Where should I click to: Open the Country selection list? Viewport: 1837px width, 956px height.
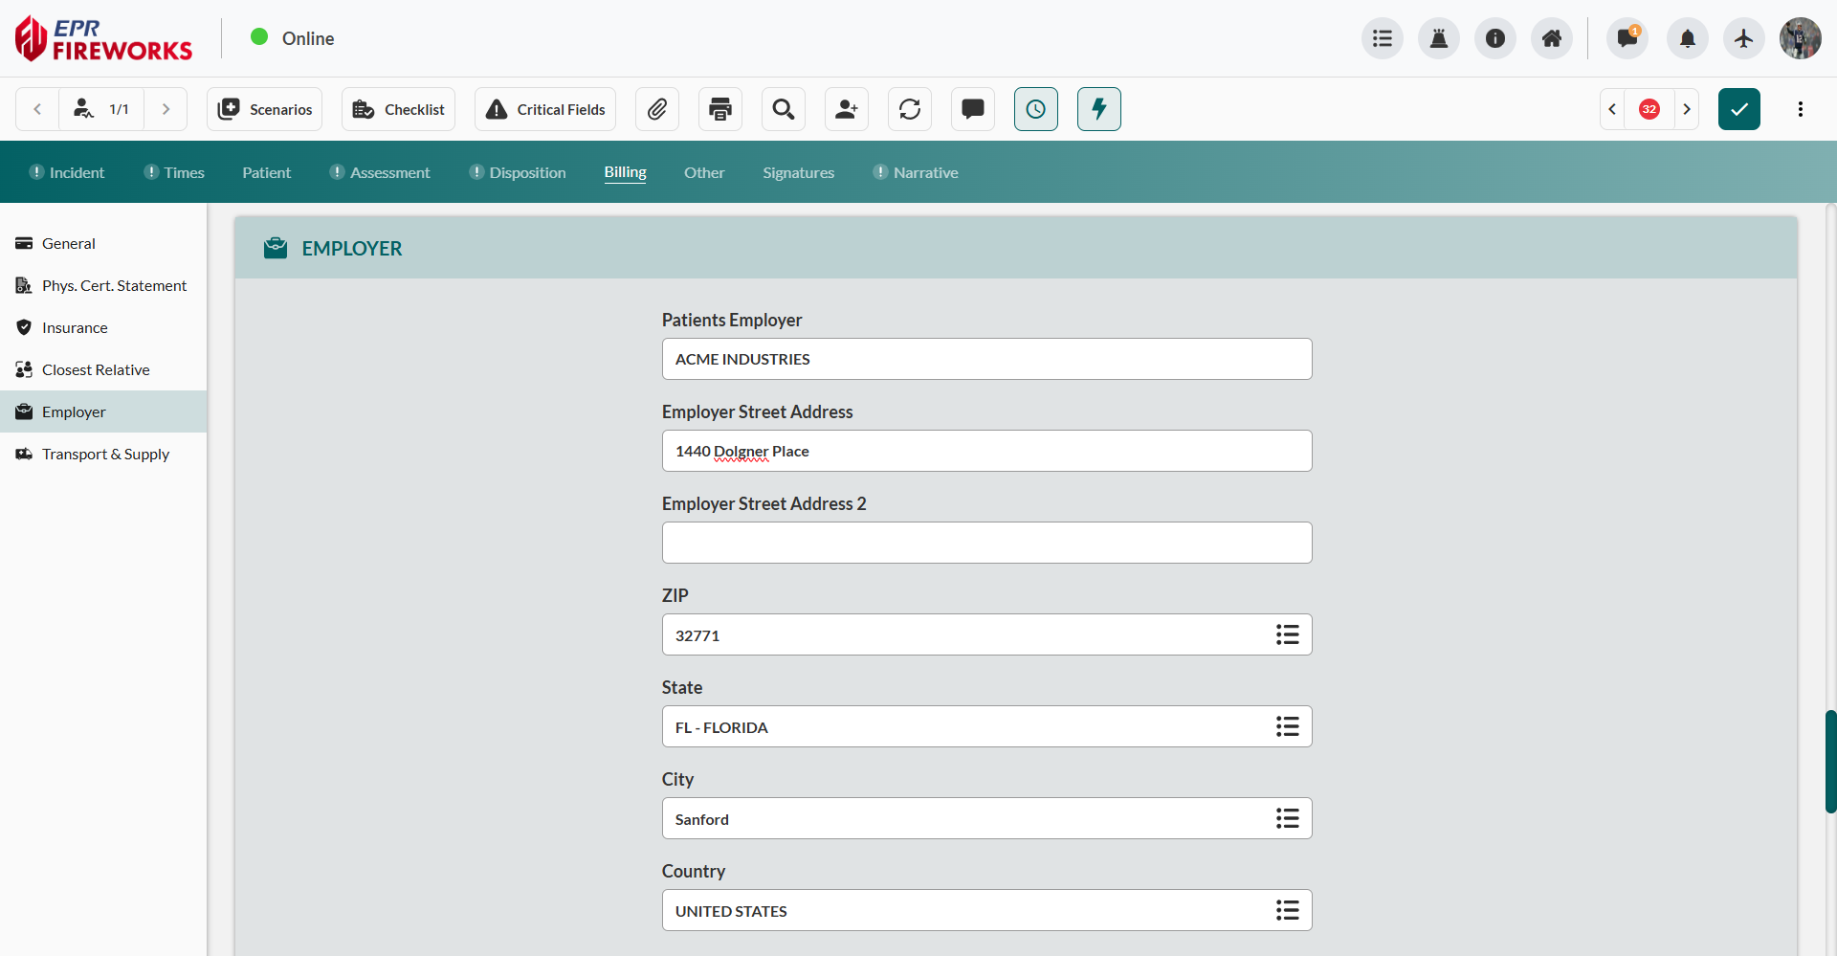pos(1287,910)
